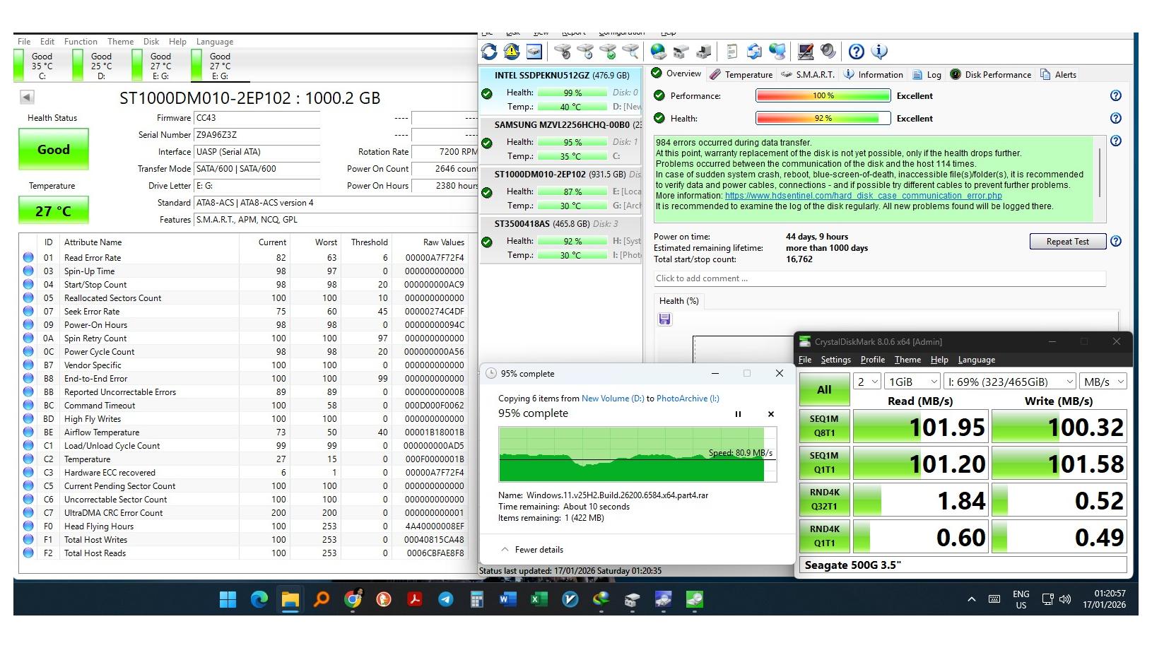
Task: Open the MB/s unit dropdown
Action: point(1103,382)
